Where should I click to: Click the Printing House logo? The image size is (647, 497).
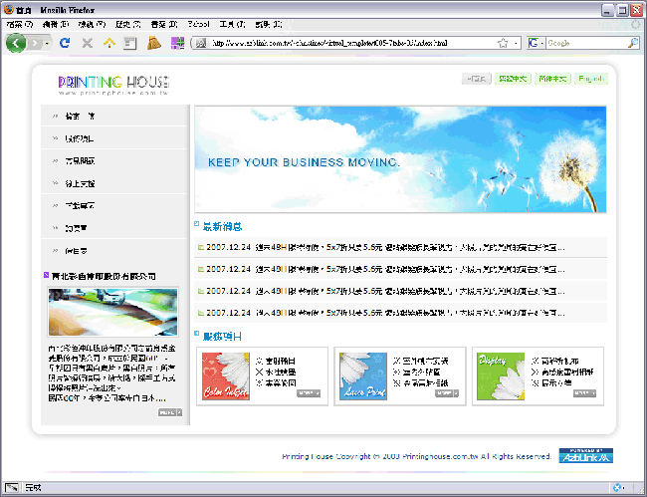point(113,83)
